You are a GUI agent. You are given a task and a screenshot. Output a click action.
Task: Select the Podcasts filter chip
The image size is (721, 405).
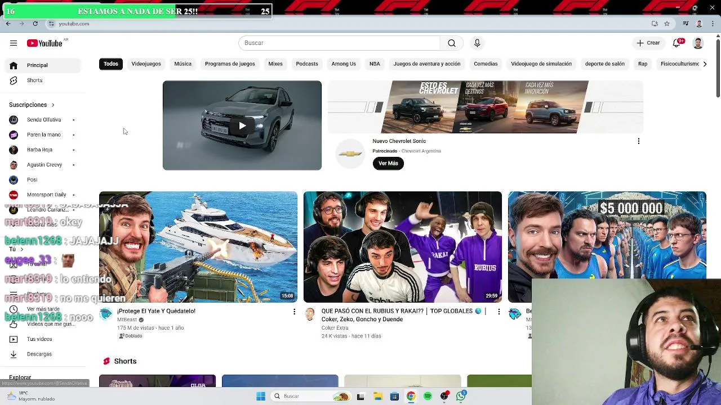(x=307, y=64)
